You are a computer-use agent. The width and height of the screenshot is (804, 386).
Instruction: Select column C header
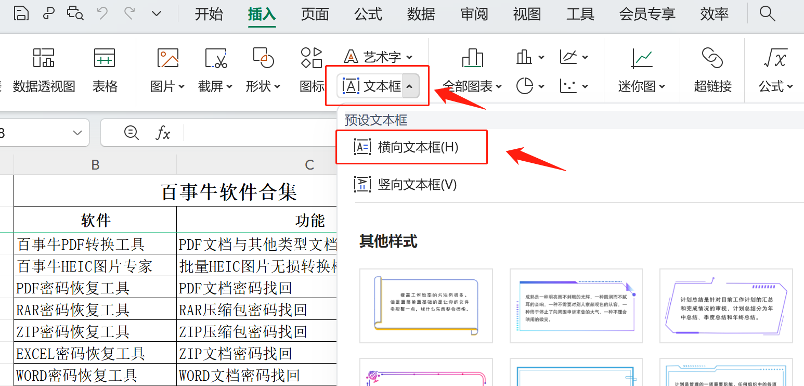(309, 164)
